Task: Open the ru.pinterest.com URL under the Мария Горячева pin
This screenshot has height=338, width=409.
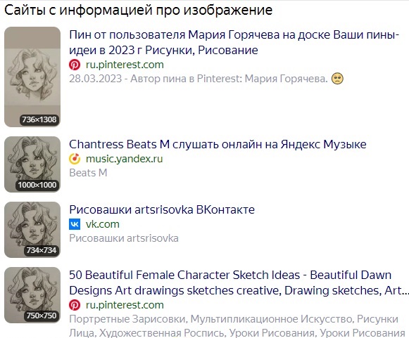Action: pyautogui.click(x=125, y=65)
